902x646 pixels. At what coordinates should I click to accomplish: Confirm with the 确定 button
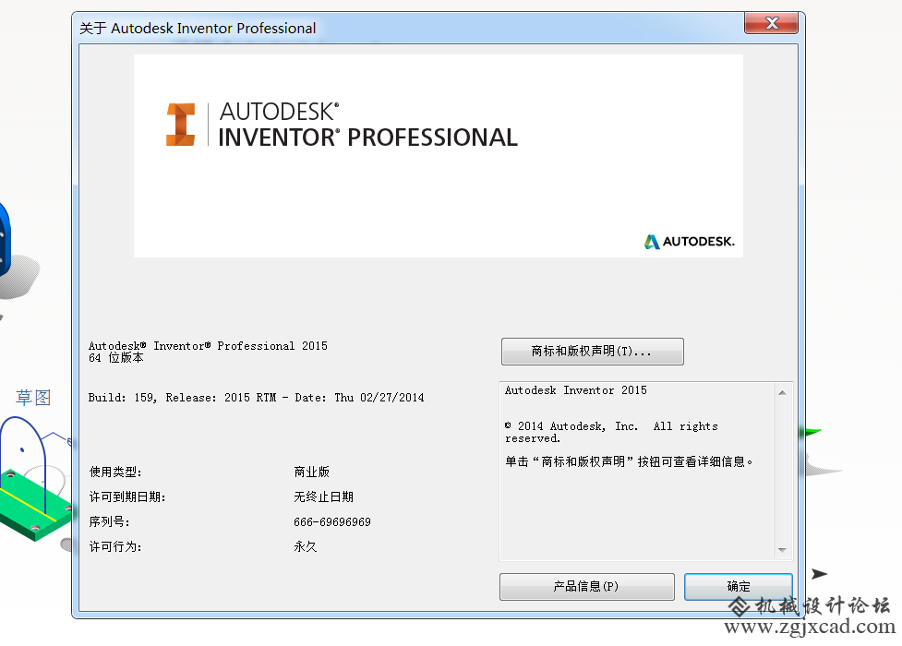coord(738,586)
